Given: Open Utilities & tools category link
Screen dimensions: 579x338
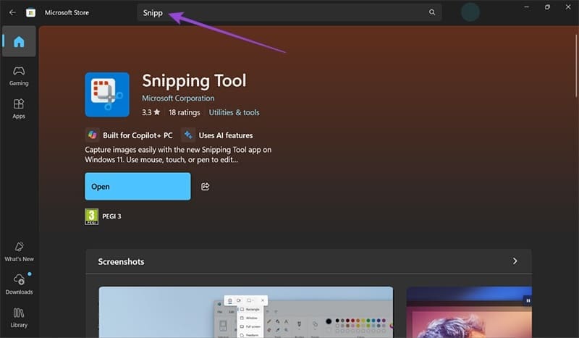Looking at the screenshot, I should click(234, 112).
